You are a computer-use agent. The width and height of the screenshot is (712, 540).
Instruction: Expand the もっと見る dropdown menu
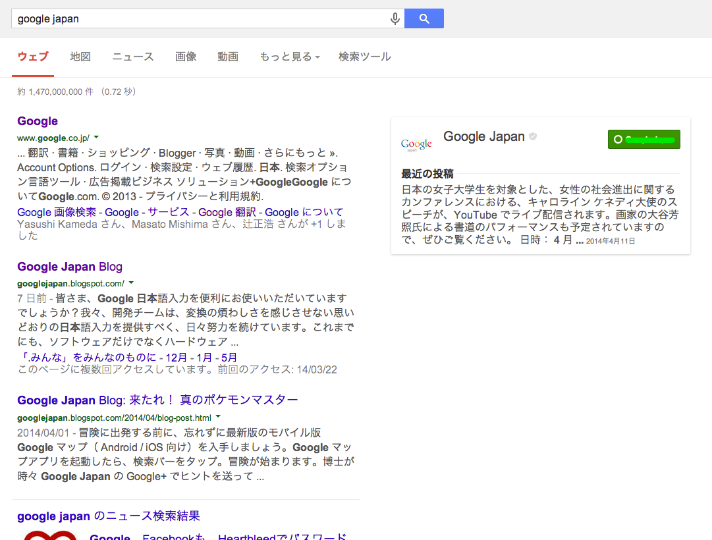point(290,57)
